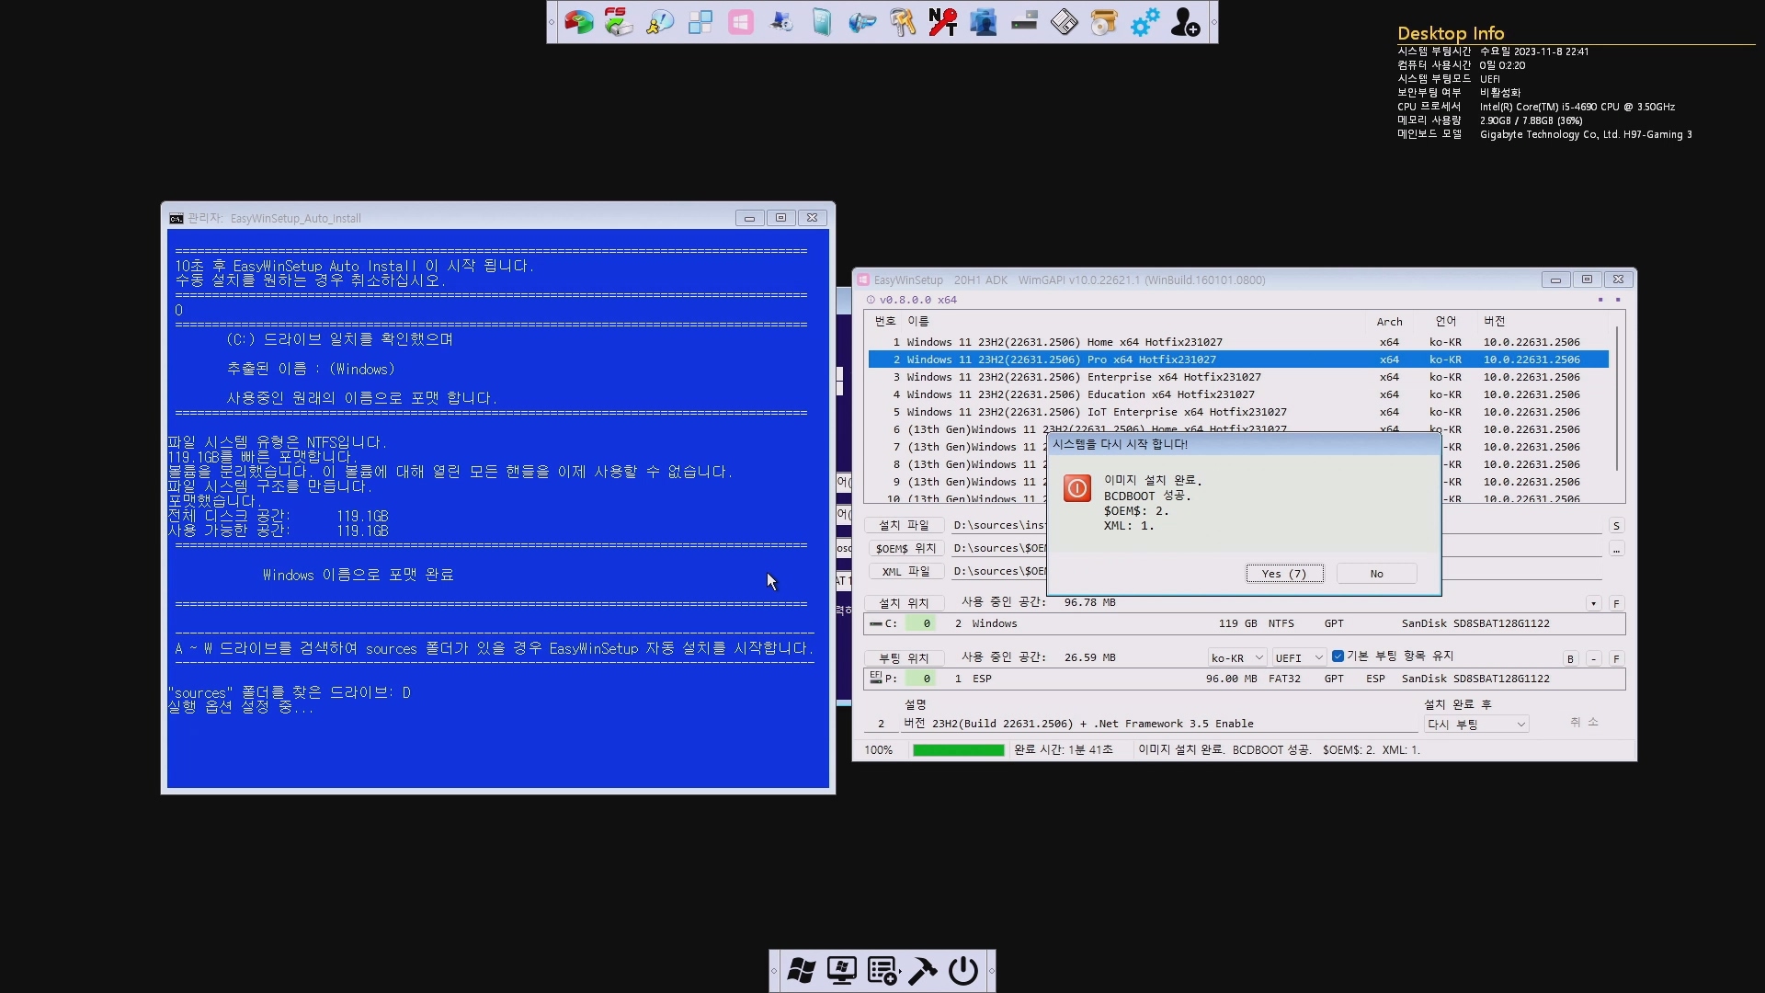Screen dimensions: 1765x993
Task: Open the UEFI boot mode dropdown
Action: [1299, 657]
